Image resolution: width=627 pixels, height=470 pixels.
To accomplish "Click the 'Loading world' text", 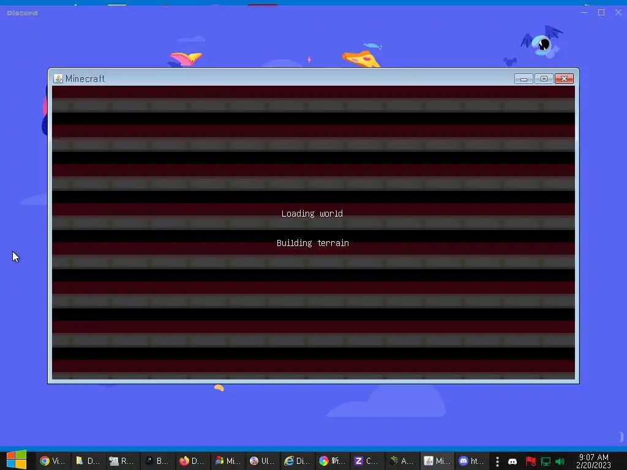I will point(312,214).
